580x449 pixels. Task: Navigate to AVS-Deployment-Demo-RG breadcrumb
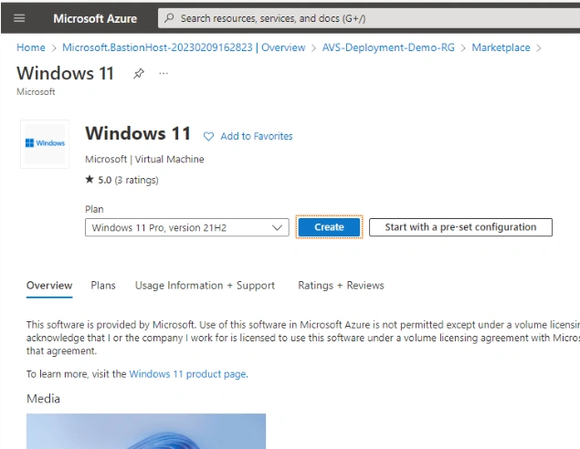(x=388, y=47)
